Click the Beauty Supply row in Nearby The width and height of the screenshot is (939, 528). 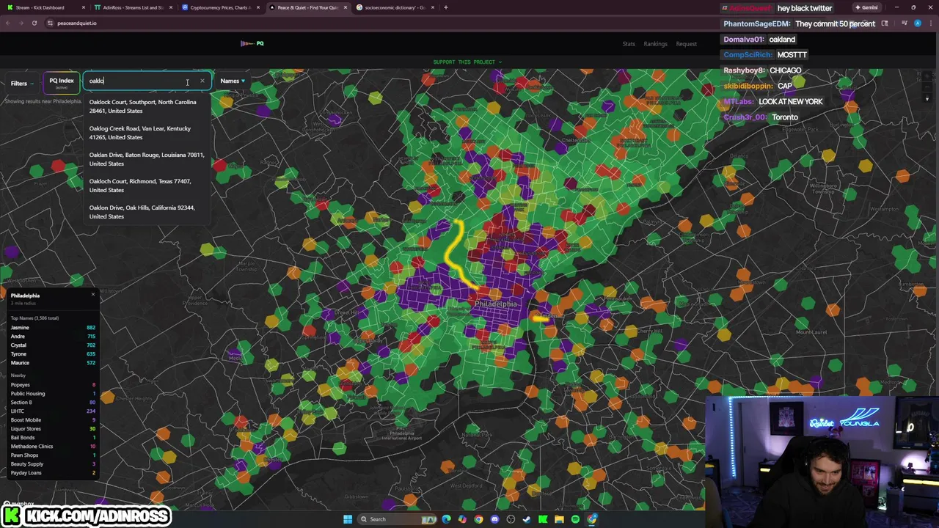(x=53, y=464)
